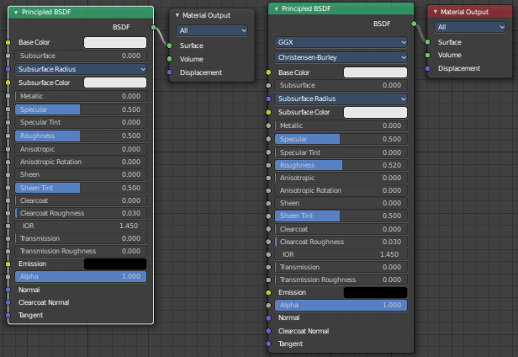Click the left node's Alpha 1.000 slider
Screen dimensions: 518x357
(81, 276)
